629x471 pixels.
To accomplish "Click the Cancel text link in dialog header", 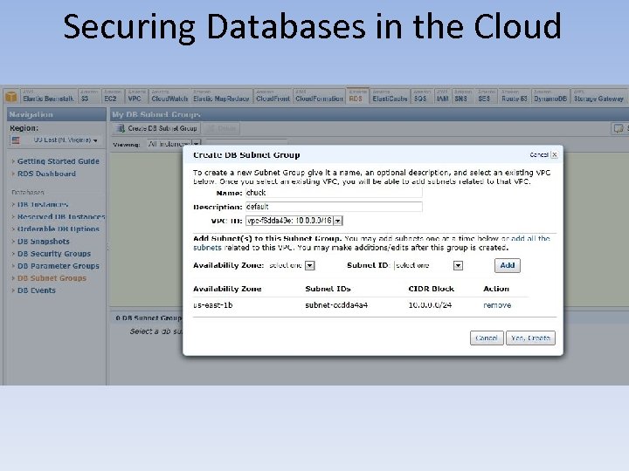I will tap(539, 154).
